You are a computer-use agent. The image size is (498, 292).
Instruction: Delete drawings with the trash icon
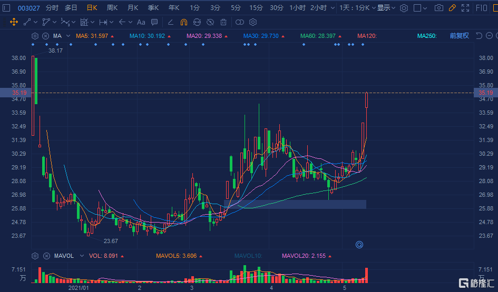tap(223, 22)
